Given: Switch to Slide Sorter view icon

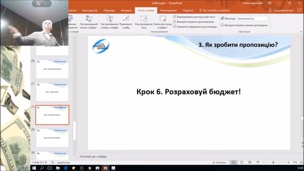Looking at the screenshot, I should pos(242,162).
